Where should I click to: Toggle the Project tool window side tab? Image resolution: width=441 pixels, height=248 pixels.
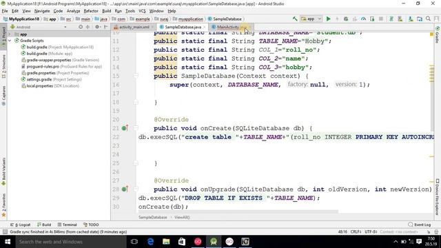click(3, 37)
